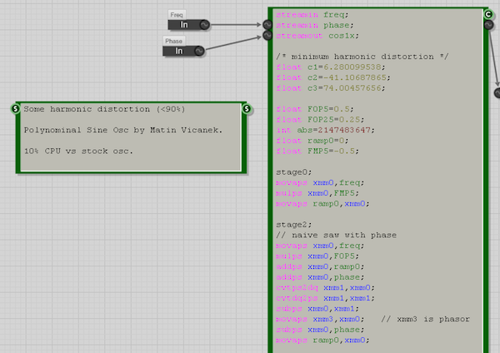
Task: Click the 'int abs=2147483647;' code line
Action: click(325, 130)
